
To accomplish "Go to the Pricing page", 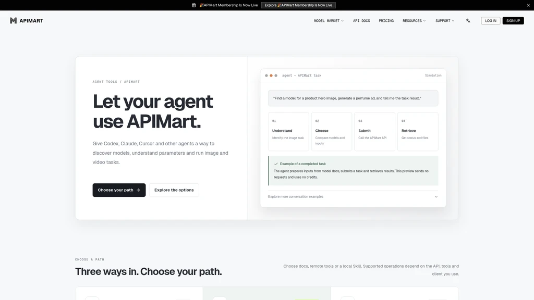I will point(386,21).
